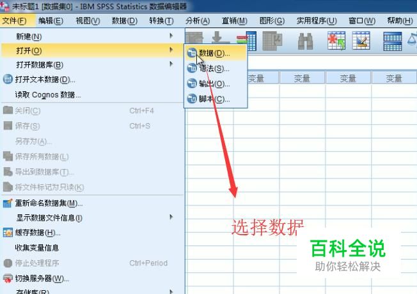Viewport: 417px width, 294px height.
Task: Click the Data file icon in submenu
Action: [192, 53]
